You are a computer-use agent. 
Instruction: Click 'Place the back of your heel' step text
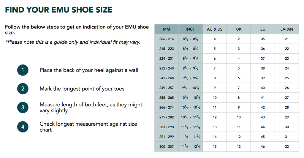tap(89, 70)
